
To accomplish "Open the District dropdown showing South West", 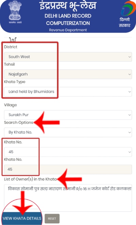I will coord(68,57).
